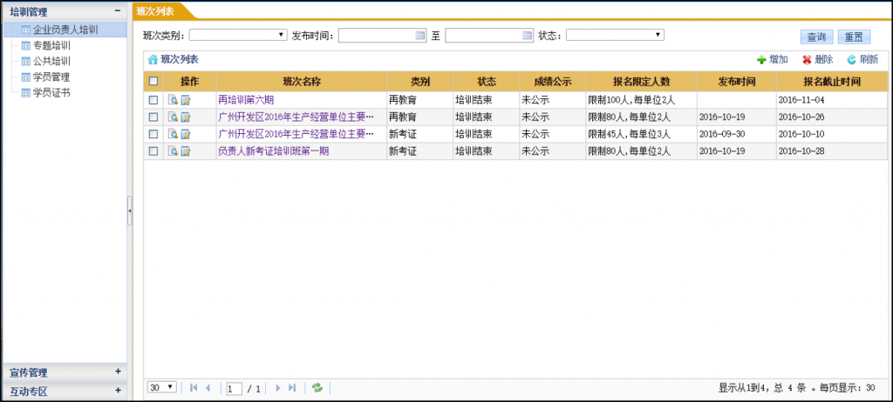Click the view icon for 再培训第六期 row
This screenshot has height=402, width=893.
point(173,100)
